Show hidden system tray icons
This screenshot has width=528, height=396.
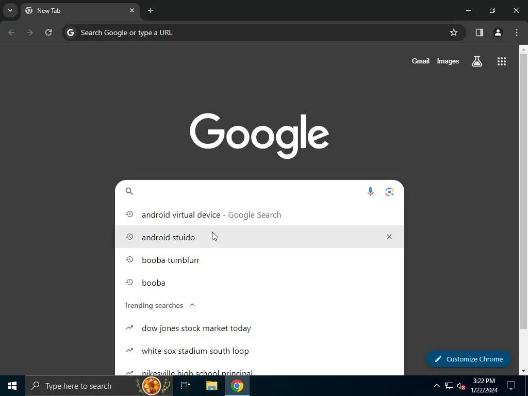click(x=436, y=386)
